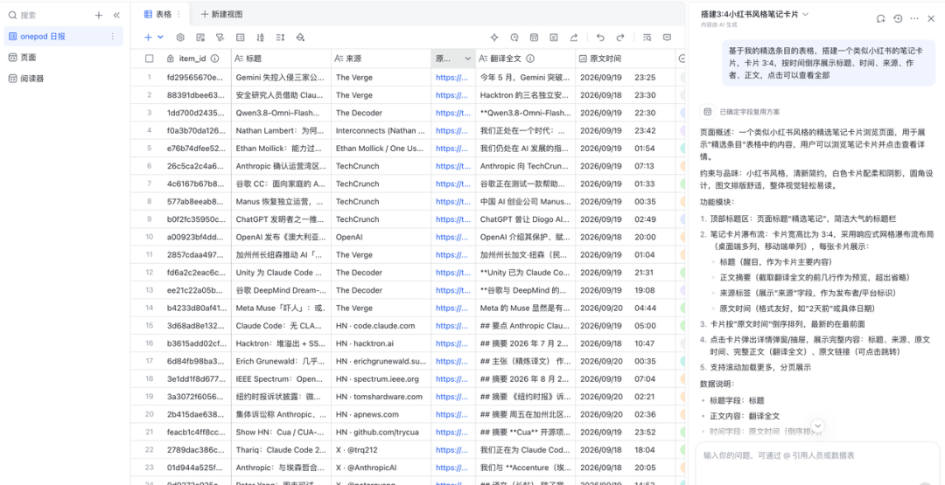Click the 翻译全文 field info icon
The width and height of the screenshot is (945, 485).
tap(530, 59)
